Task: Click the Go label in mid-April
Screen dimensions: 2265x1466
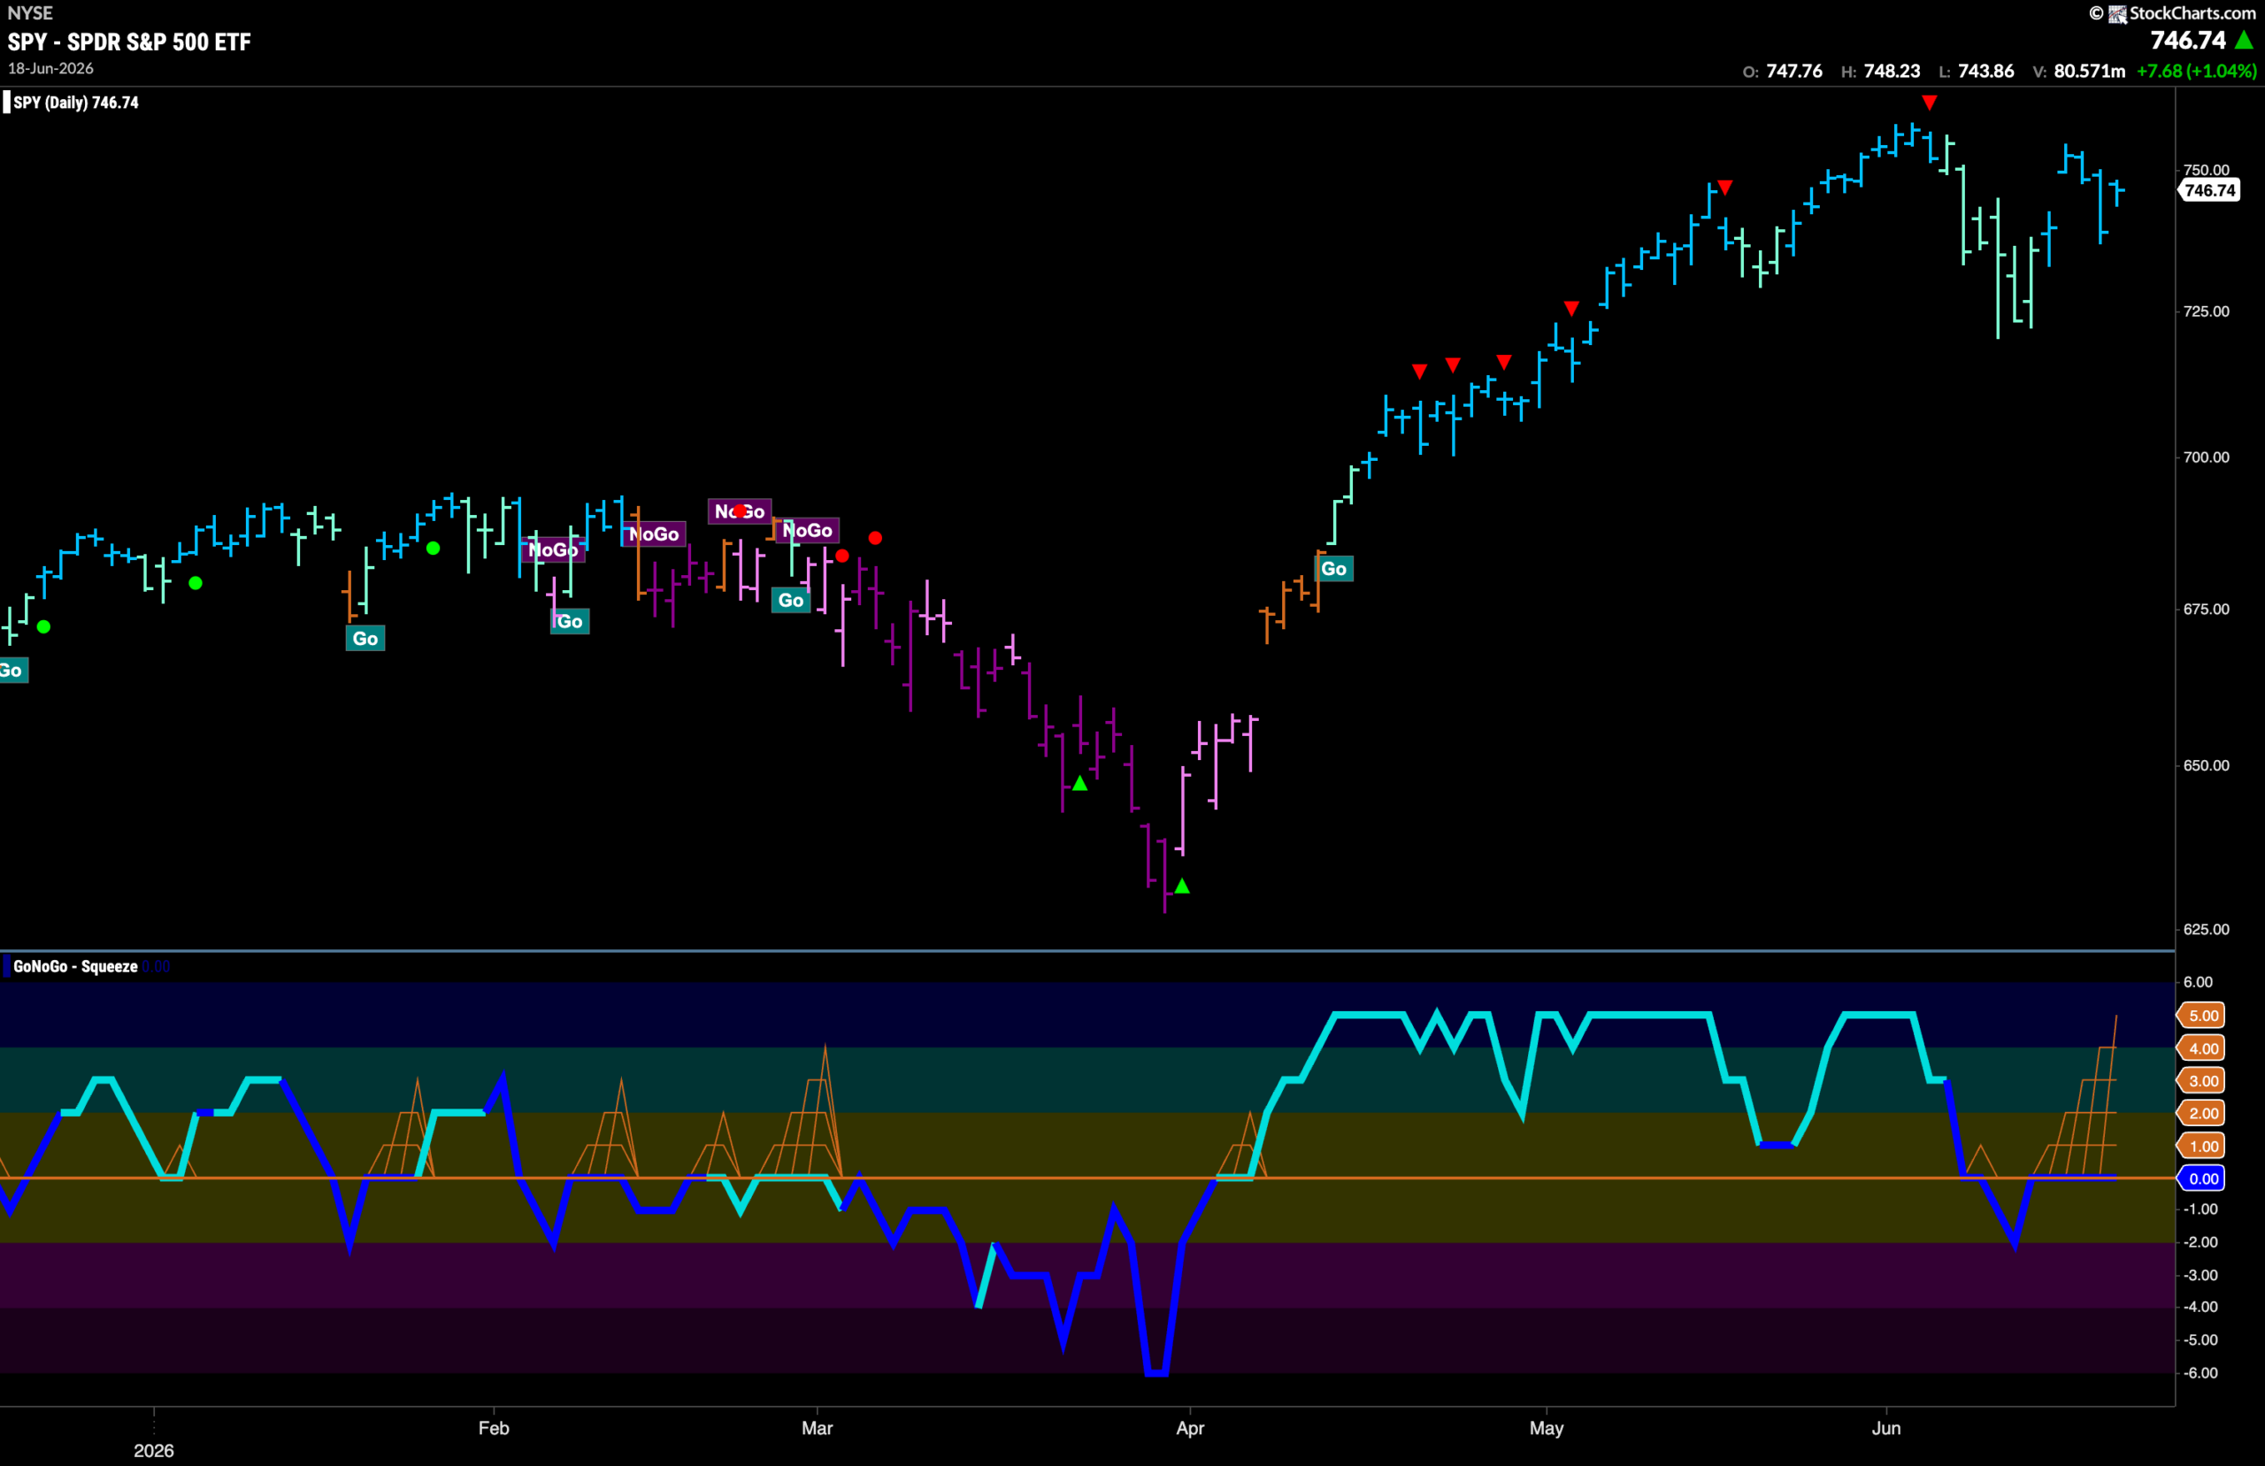Action: [1334, 569]
